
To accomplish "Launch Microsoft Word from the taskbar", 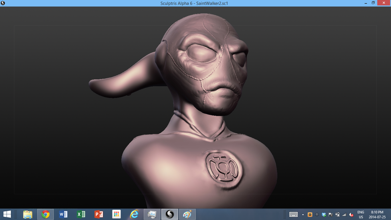I will click(63, 214).
